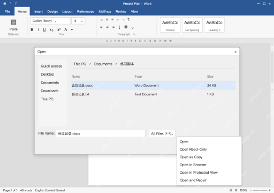This screenshot has height=193, width=274.
Task: Open the File tab
Action: pyautogui.click(x=7, y=12)
